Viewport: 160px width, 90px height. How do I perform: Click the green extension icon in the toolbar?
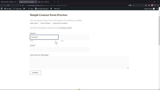155,5
